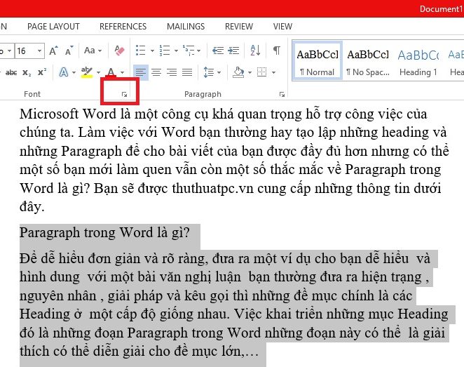464x367 pixels.
Task: Open highlight color dropdown arrow
Action: (98, 72)
